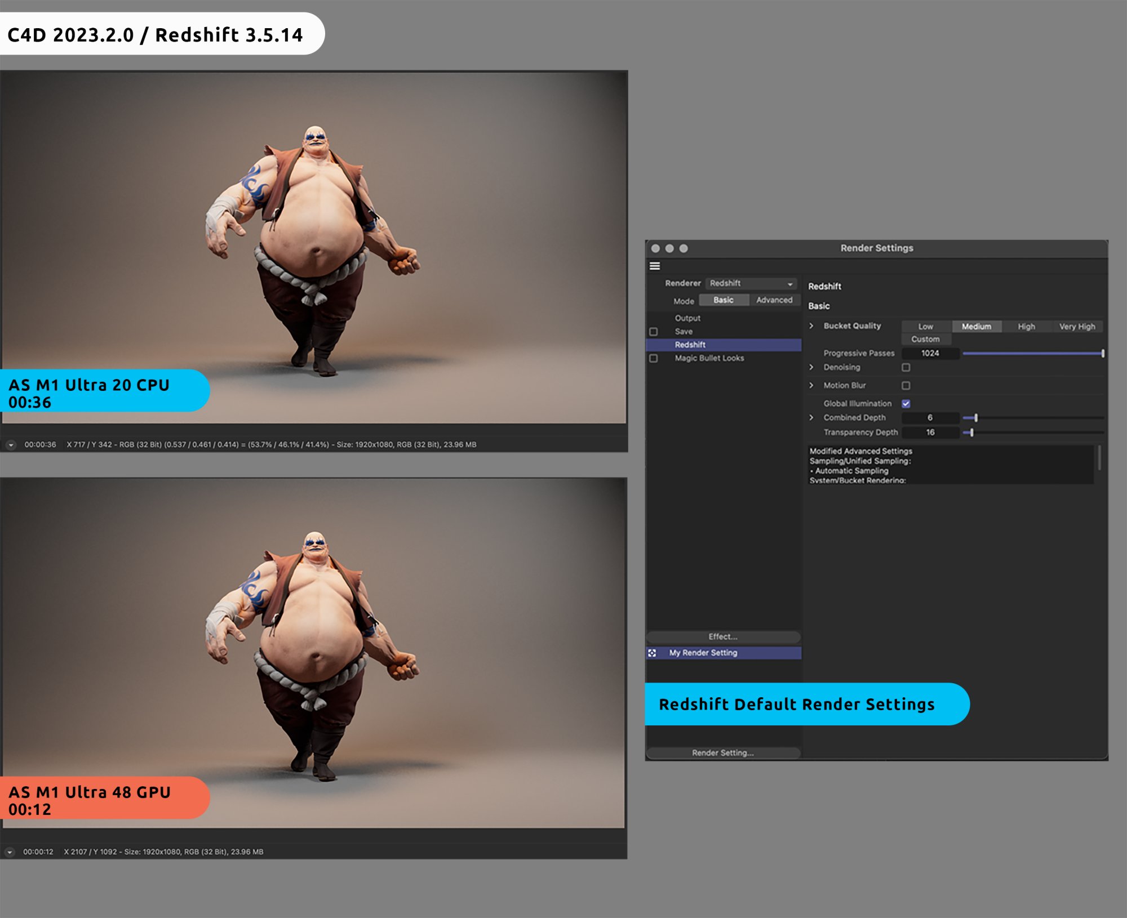
Task: Set Bucket Quality to Low
Action: [x=926, y=327]
